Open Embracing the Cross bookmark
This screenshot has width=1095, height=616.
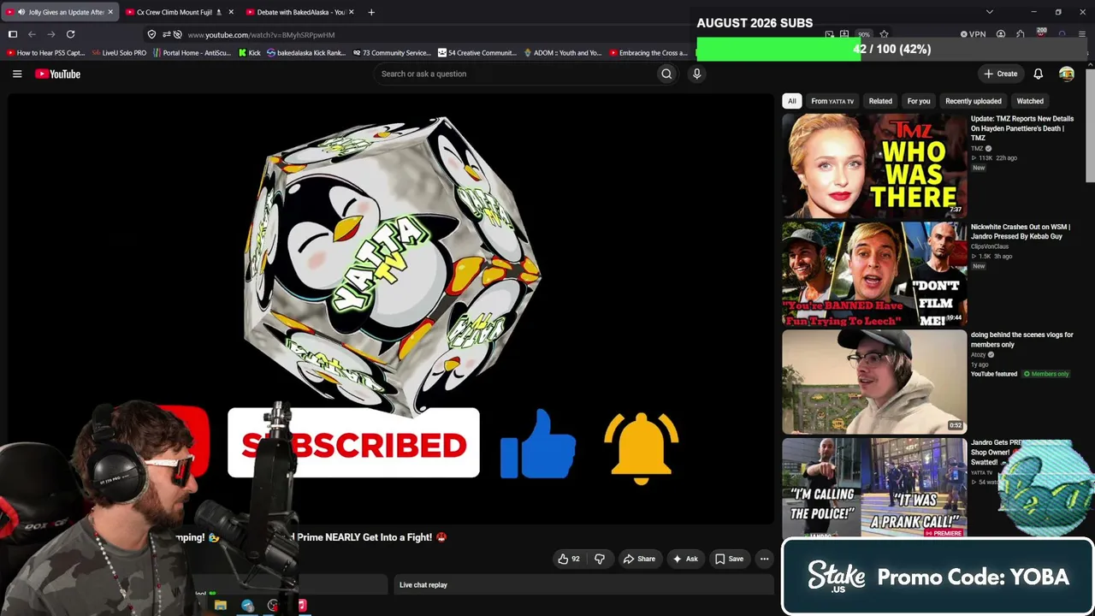click(648, 53)
